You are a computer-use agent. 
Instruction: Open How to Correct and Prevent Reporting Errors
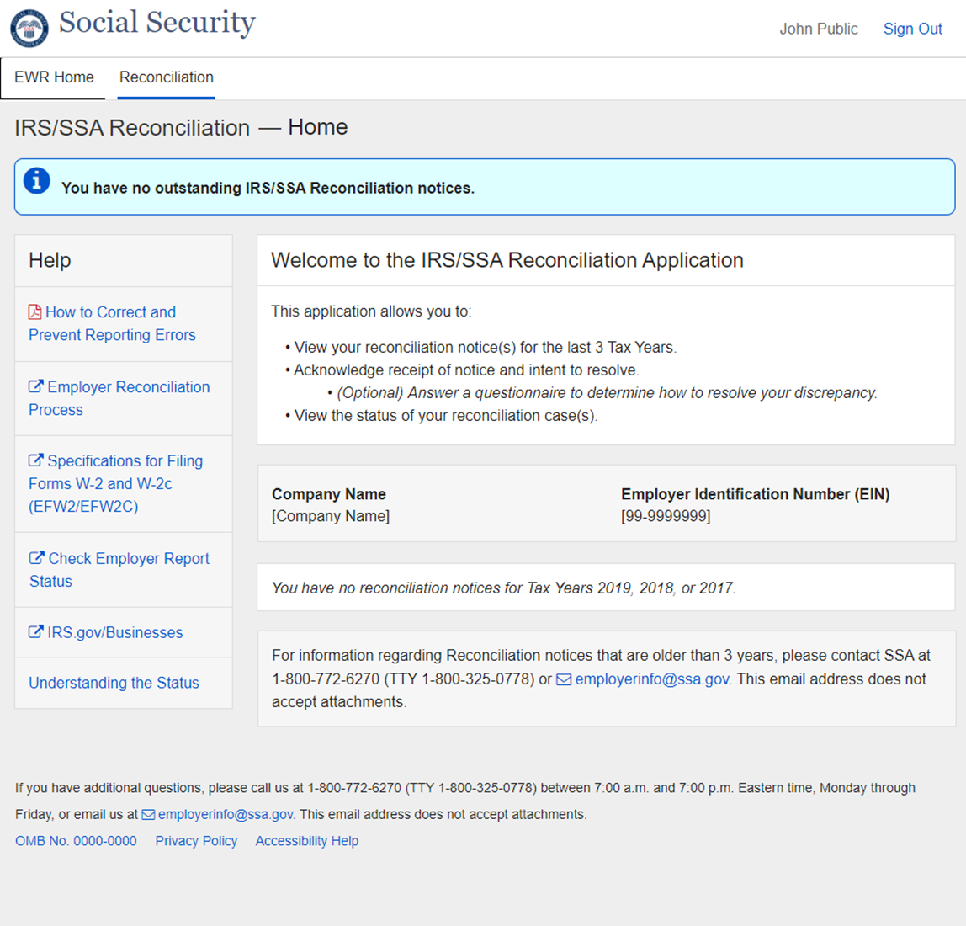pyautogui.click(x=112, y=323)
